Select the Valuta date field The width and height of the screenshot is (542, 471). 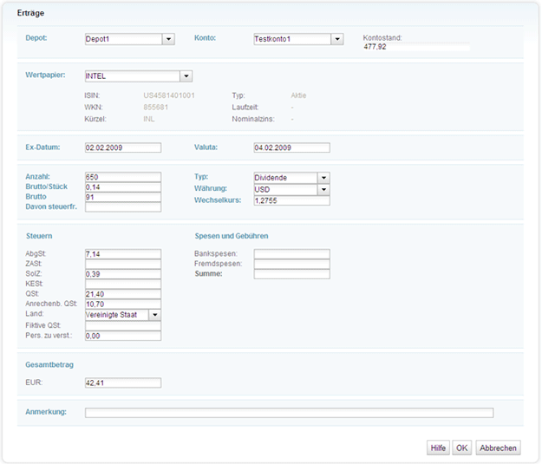tap(291, 147)
